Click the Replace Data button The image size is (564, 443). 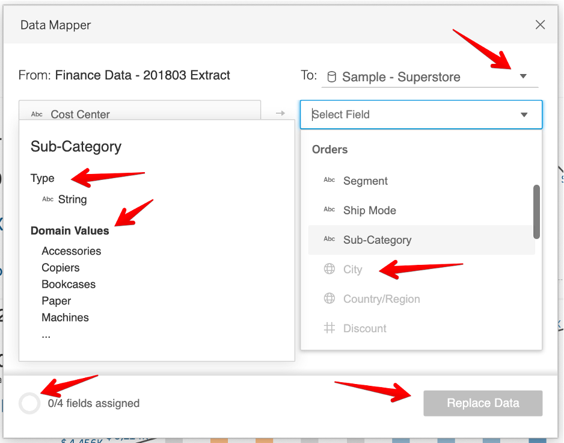click(483, 403)
